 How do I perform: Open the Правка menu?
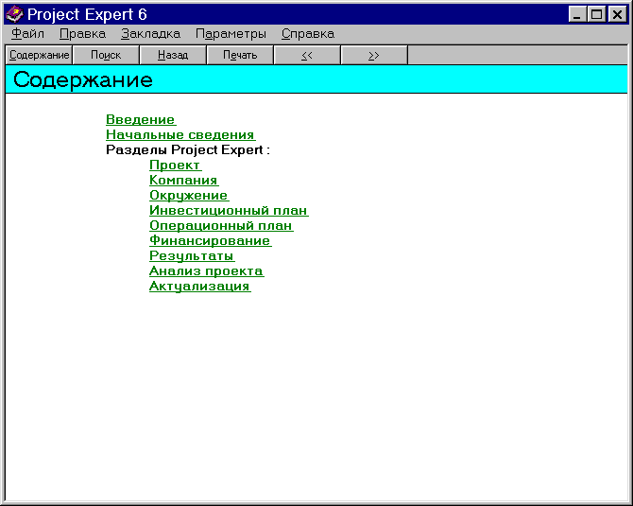(x=82, y=33)
